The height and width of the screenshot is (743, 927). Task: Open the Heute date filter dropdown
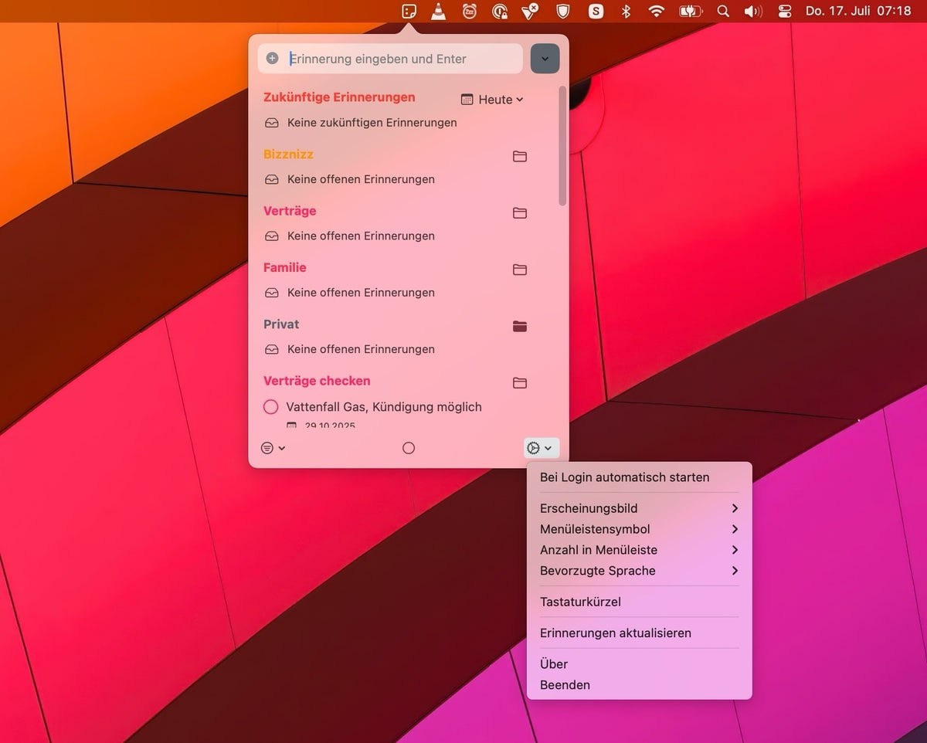point(492,100)
